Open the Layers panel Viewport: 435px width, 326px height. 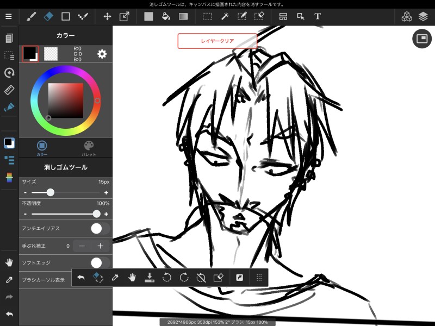[423, 17]
